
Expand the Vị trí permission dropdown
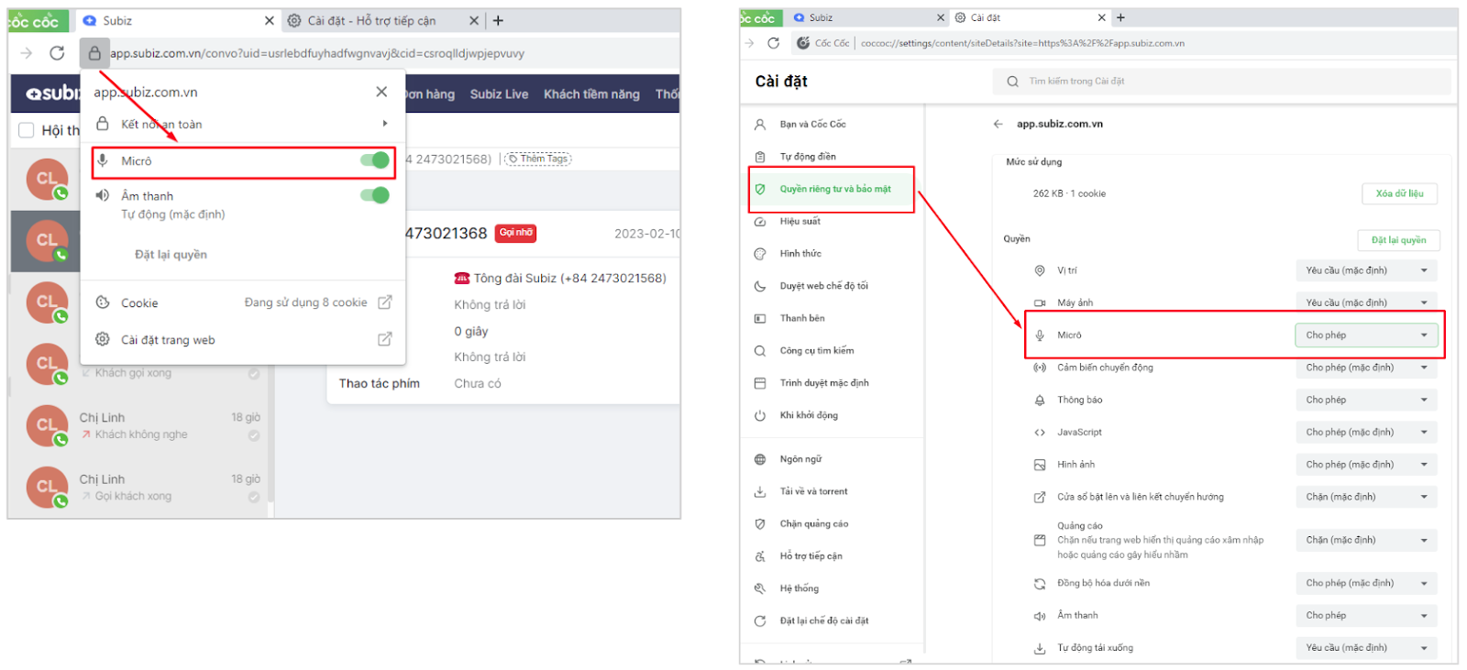coord(1366,270)
